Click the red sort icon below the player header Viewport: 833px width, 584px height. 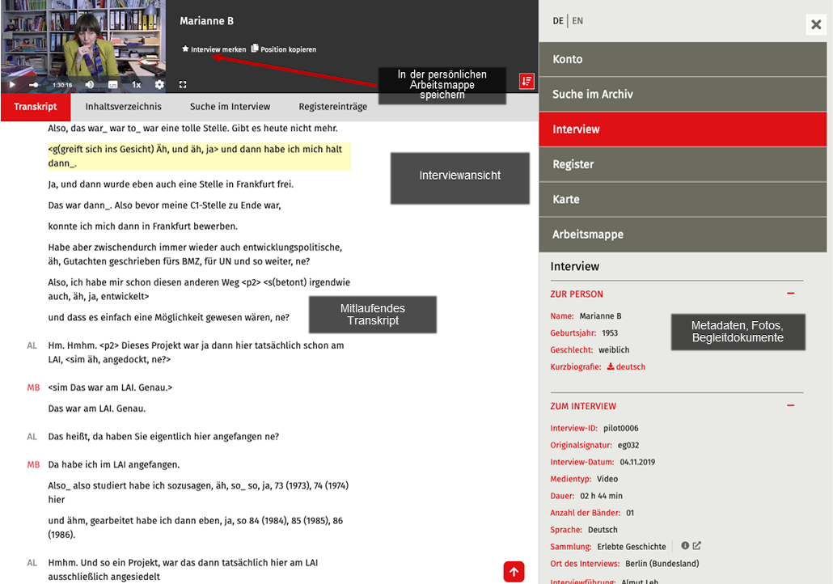526,82
